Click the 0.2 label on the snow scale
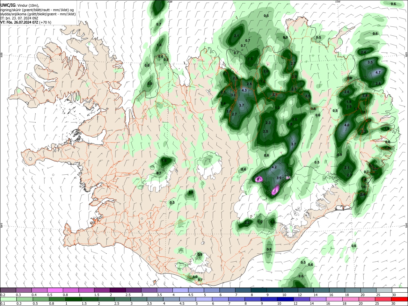This screenshot has height=306, width=408. pyautogui.click(x=3, y=295)
